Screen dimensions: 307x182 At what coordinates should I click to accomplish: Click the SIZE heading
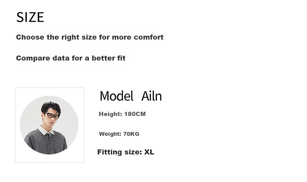(30, 17)
